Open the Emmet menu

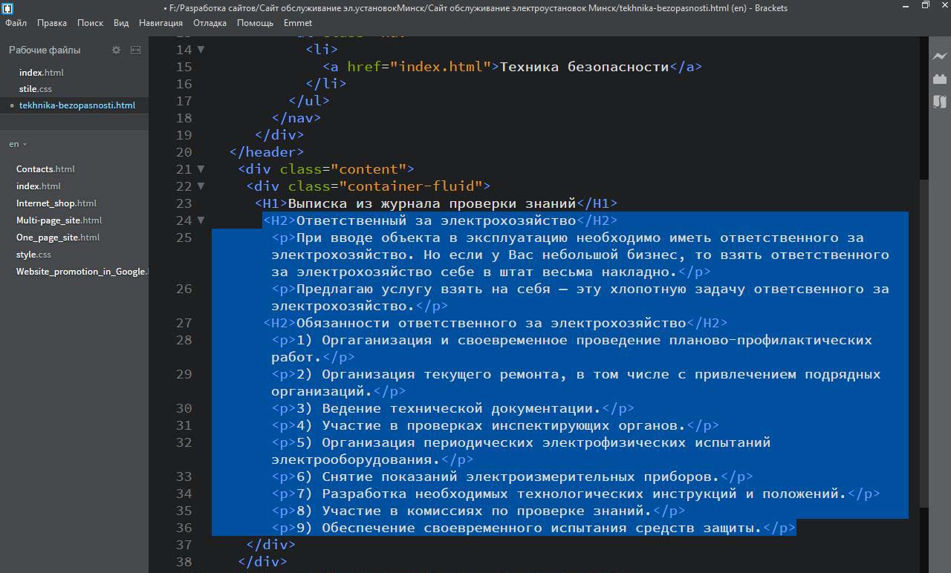[297, 23]
